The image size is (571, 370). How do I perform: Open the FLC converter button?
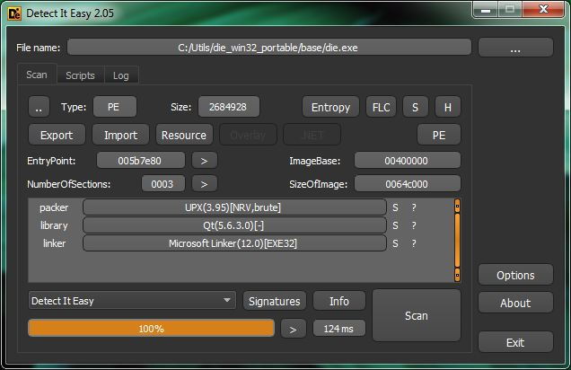tap(381, 107)
